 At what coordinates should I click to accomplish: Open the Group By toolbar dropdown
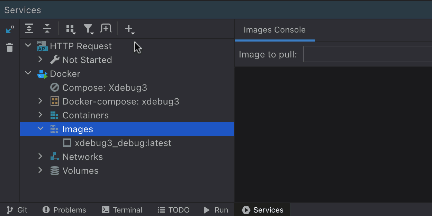coord(71,29)
